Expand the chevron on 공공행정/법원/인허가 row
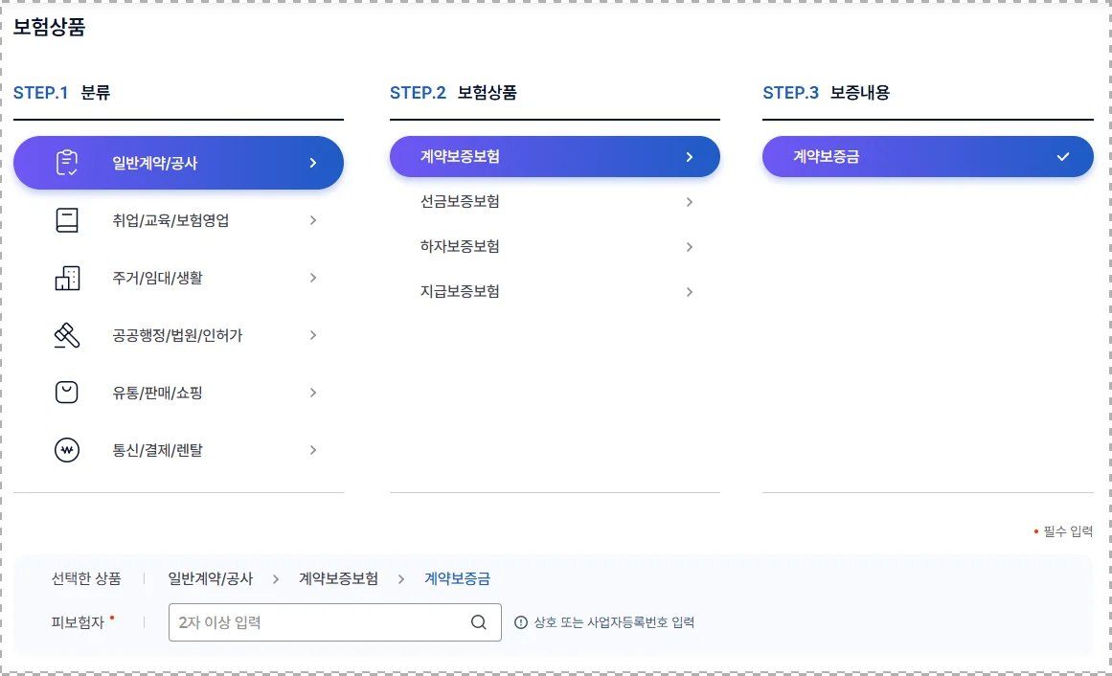This screenshot has width=1112, height=676. coord(313,335)
